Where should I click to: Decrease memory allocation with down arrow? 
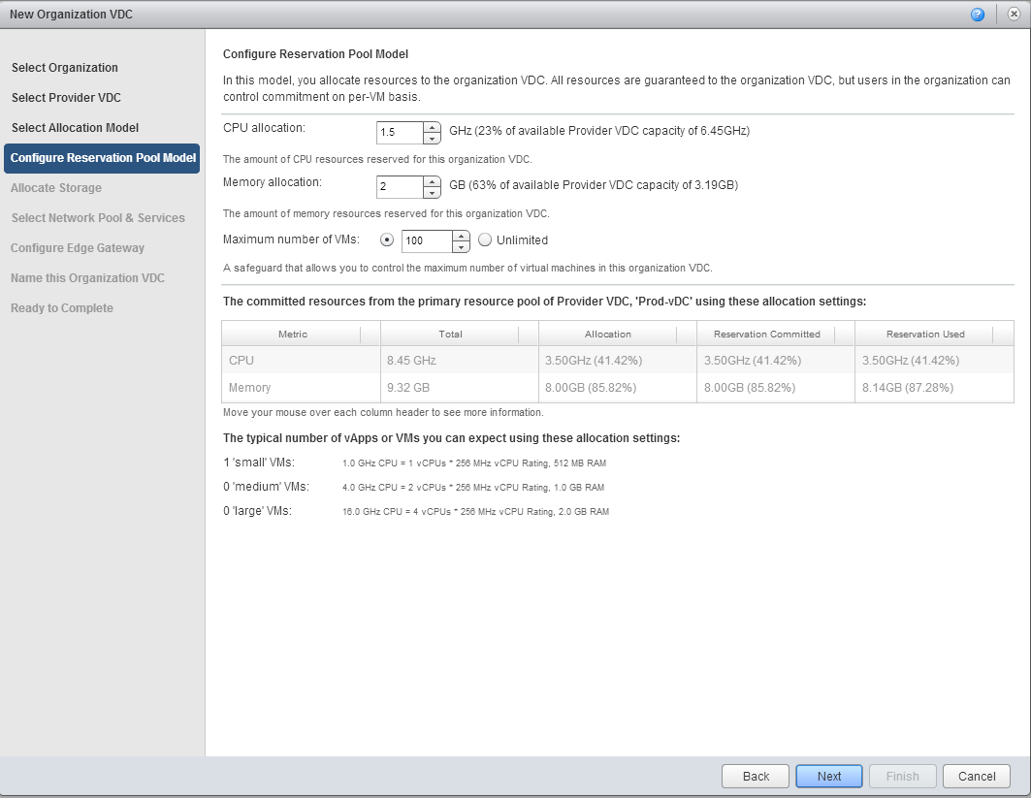tap(433, 191)
